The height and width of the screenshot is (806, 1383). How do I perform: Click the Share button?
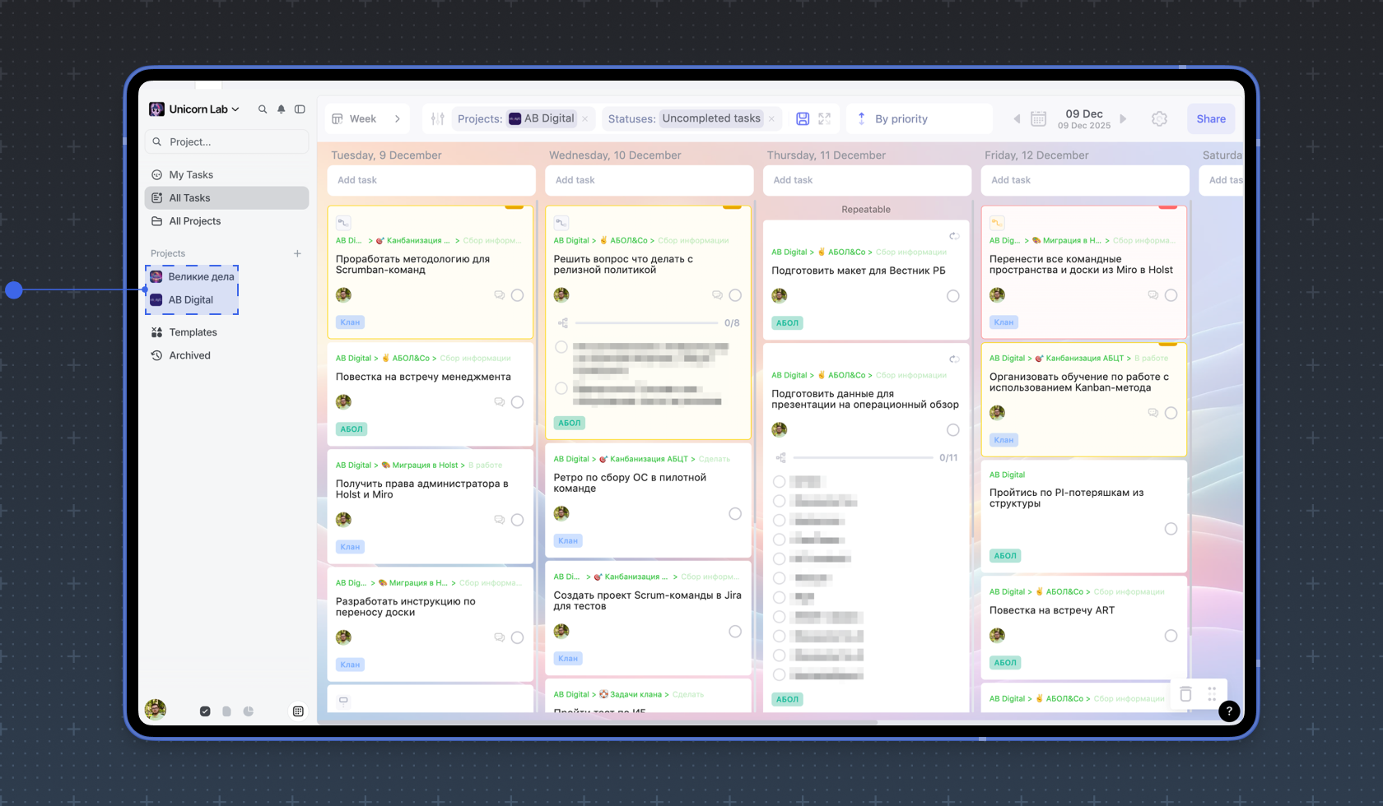click(1210, 119)
